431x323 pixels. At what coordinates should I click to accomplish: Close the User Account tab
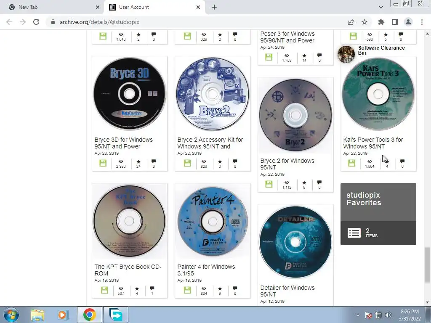coord(198,7)
